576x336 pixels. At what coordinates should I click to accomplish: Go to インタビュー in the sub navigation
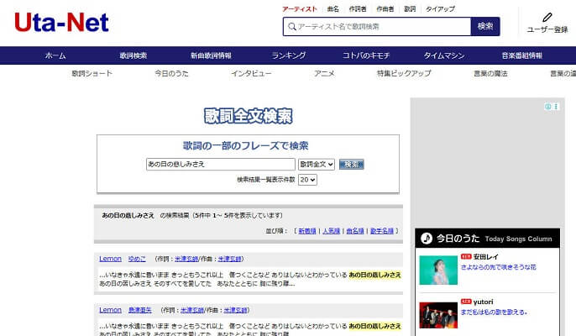click(251, 74)
